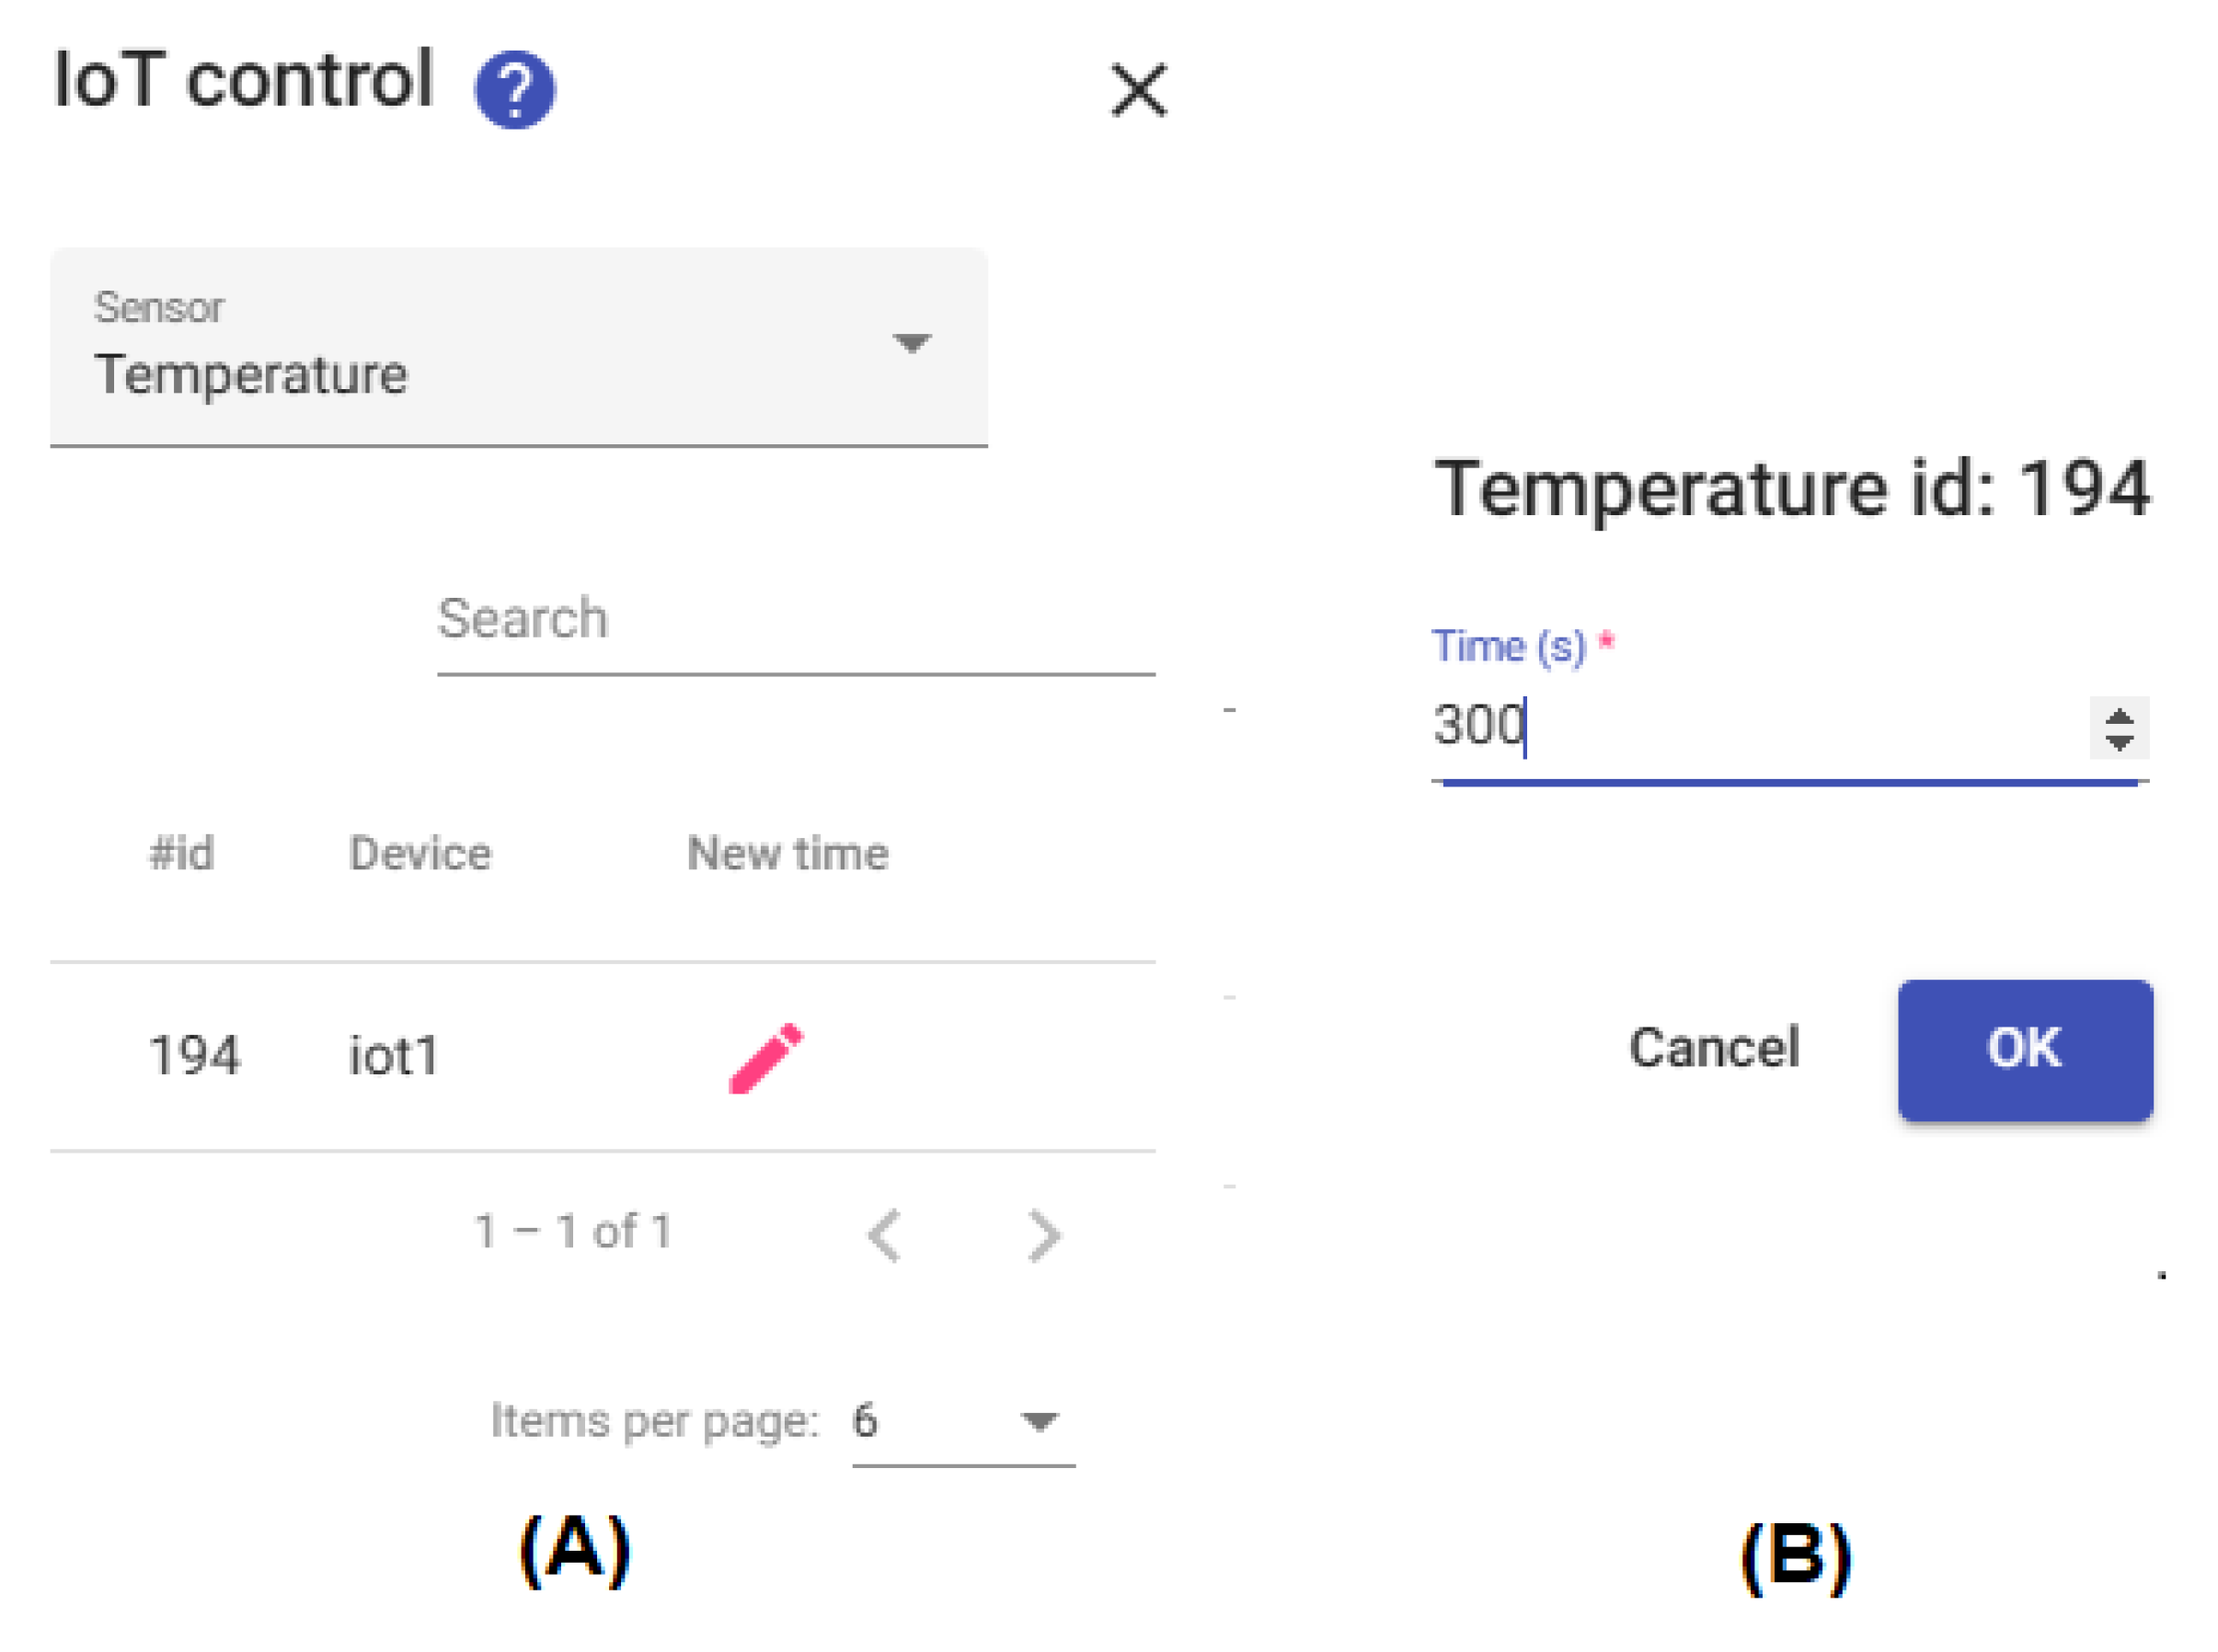Open the Items per page dropdown arrow
This screenshot has width=2218, height=1652.
click(1039, 1421)
